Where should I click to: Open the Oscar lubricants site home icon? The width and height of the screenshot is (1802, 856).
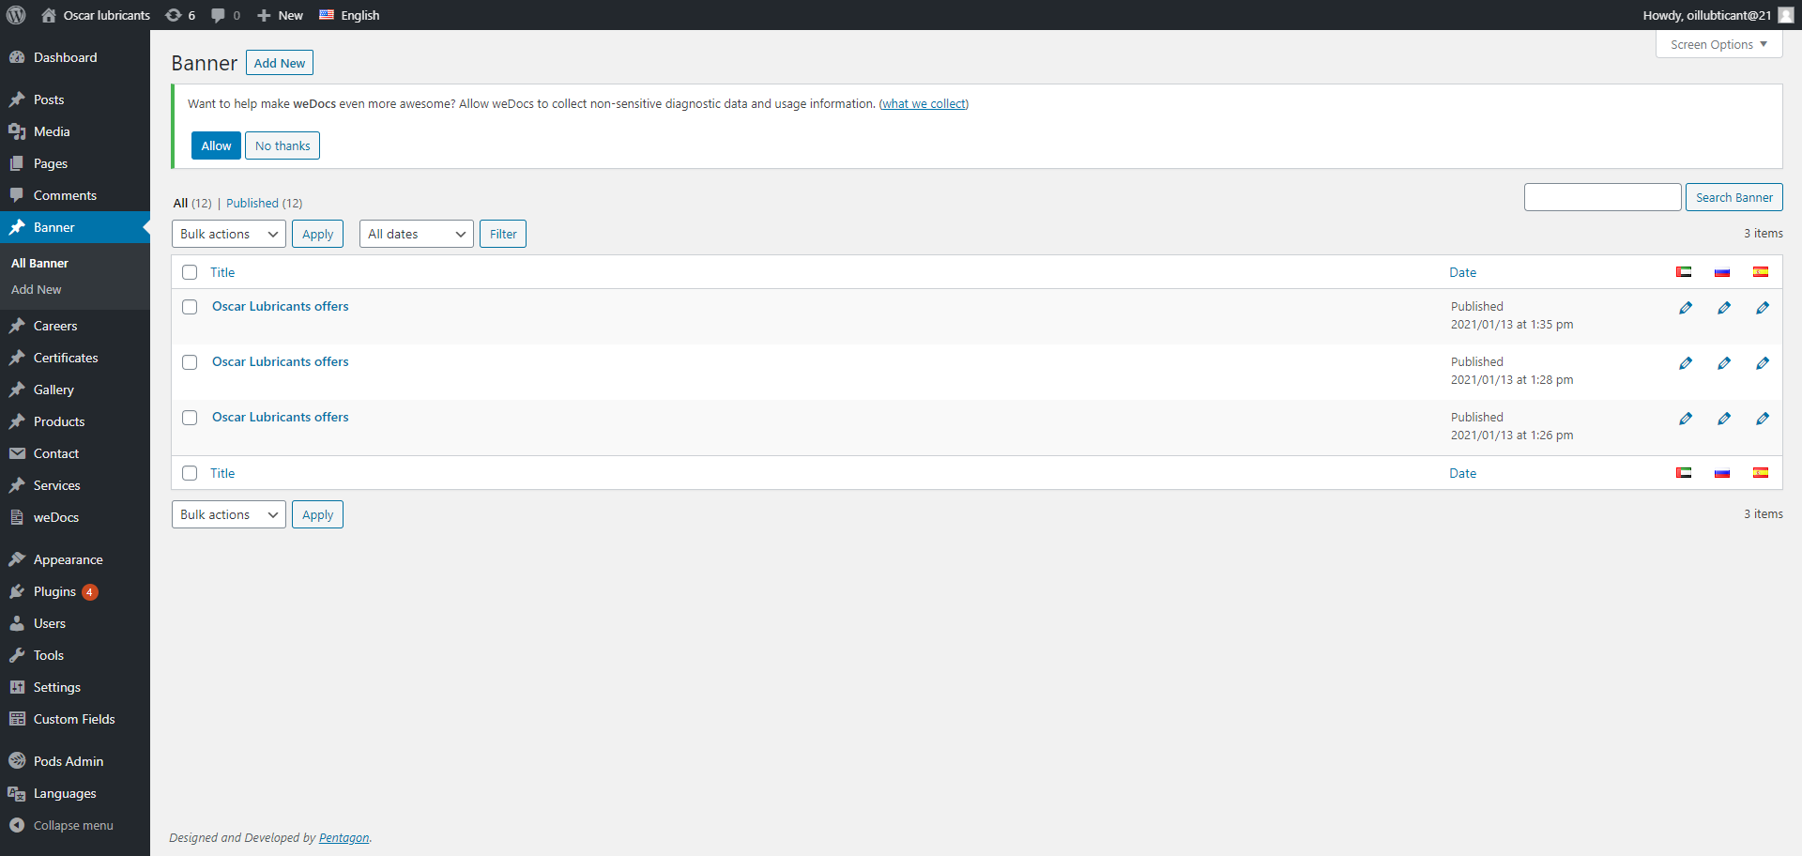point(49,15)
